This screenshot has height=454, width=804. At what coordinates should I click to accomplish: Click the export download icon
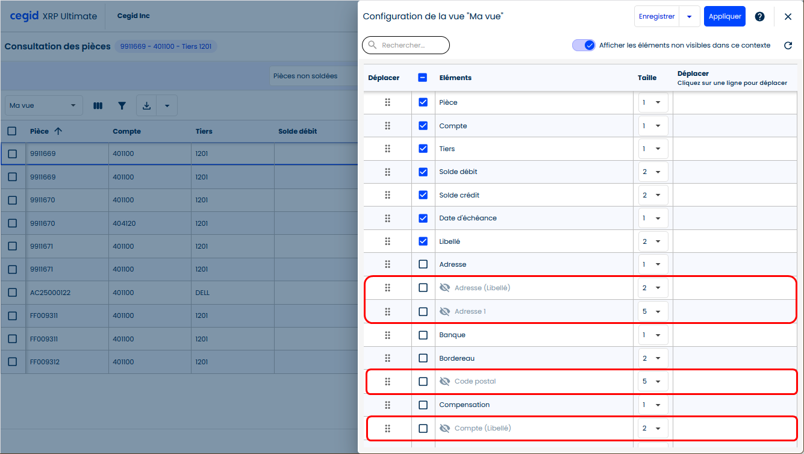point(146,106)
